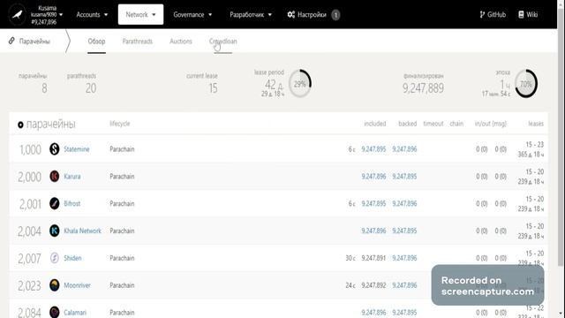The height and width of the screenshot is (318, 565).
Task: Click the Kusama bird logo
Action: [17, 15]
